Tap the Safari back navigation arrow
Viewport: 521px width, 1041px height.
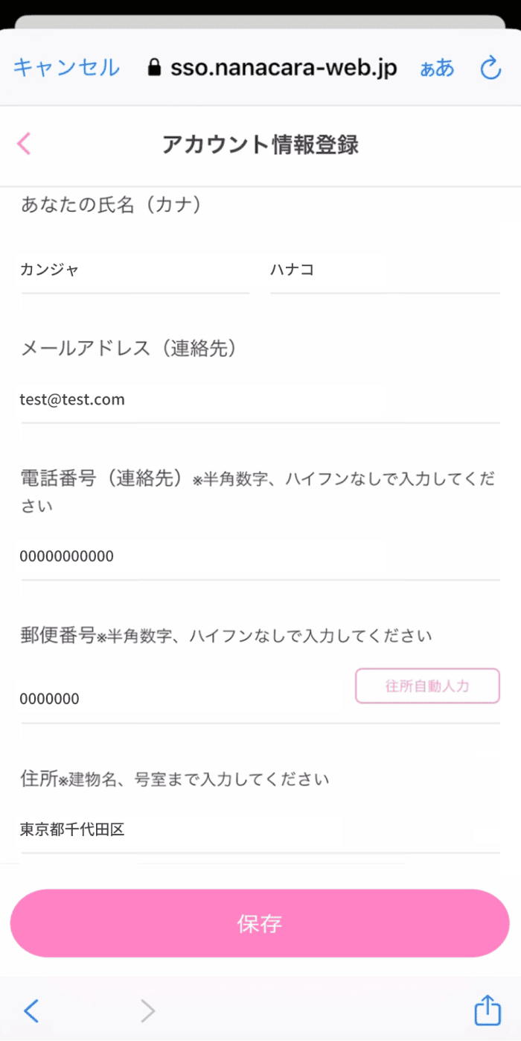click(31, 1011)
